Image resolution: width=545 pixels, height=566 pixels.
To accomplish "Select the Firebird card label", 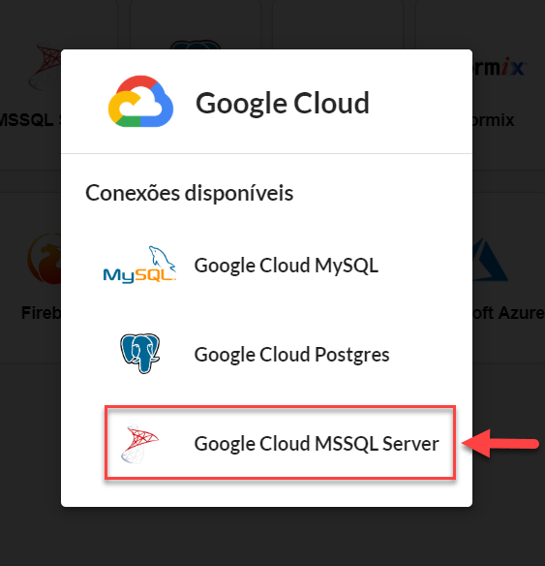I will 41,313.
